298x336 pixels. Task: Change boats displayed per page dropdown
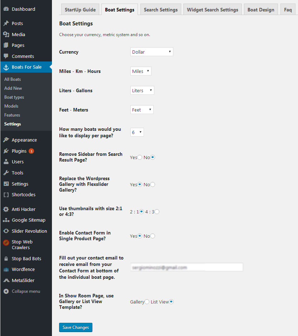point(137,132)
